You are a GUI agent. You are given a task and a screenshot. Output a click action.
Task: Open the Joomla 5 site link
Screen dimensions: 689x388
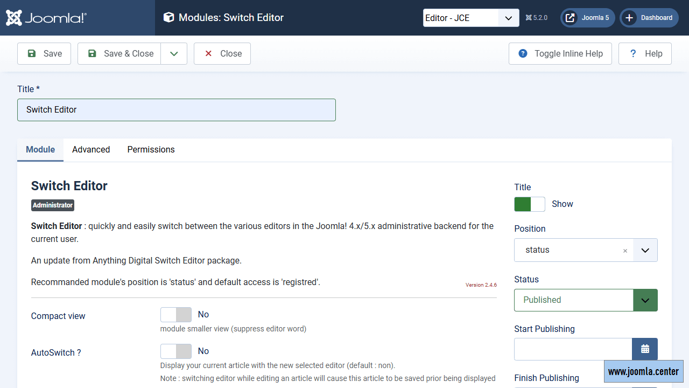tap(588, 18)
